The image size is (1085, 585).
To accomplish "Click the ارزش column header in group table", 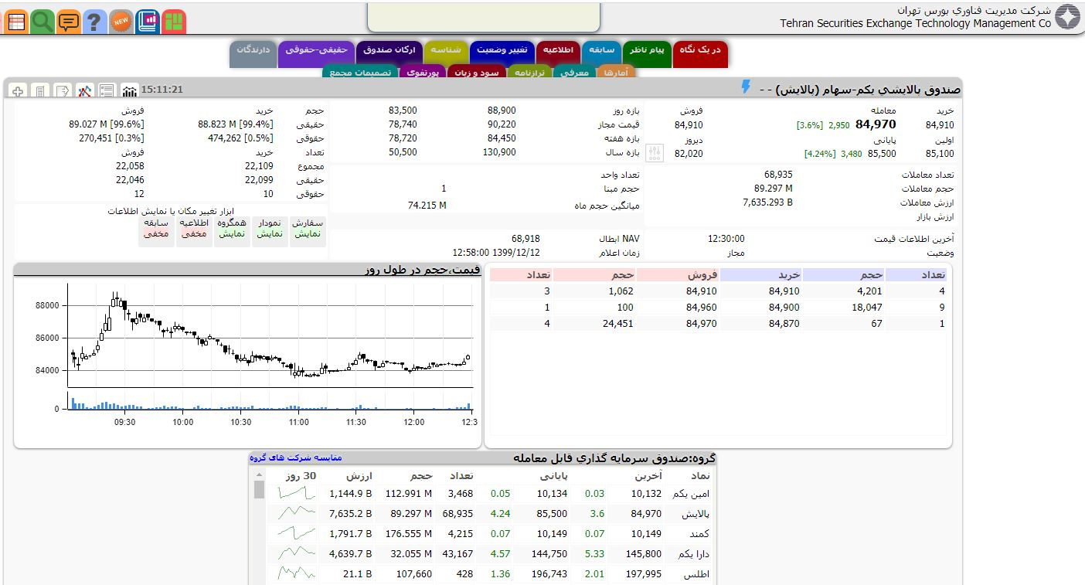I will pyautogui.click(x=359, y=475).
